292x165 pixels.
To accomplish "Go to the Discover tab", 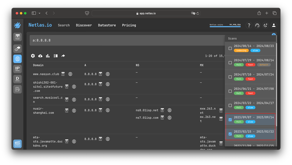I will (84, 25).
